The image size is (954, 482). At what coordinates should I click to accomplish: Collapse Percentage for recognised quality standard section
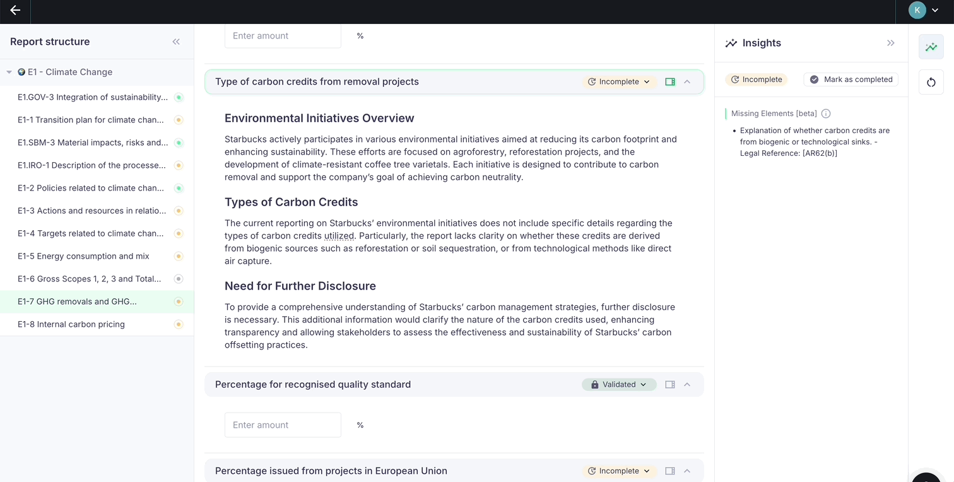coord(687,385)
